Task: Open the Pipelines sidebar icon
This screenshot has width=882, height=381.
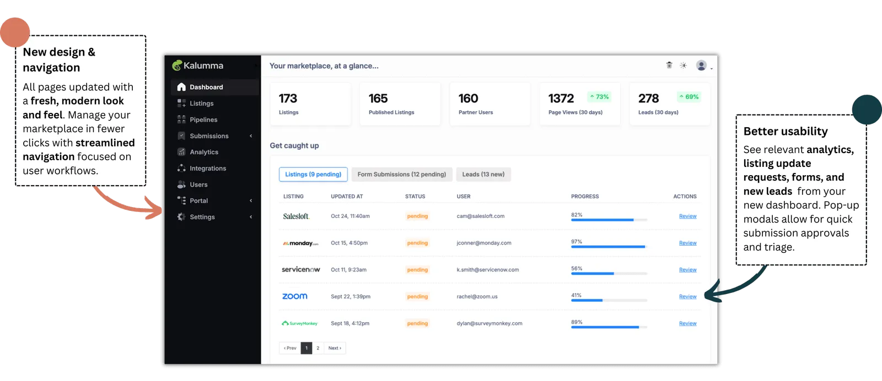Action: (181, 119)
